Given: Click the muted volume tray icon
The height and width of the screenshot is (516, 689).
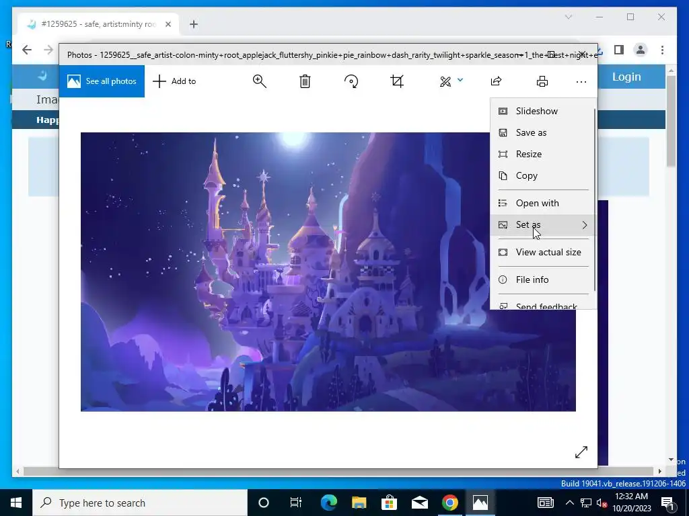Looking at the screenshot, I should tap(601, 503).
